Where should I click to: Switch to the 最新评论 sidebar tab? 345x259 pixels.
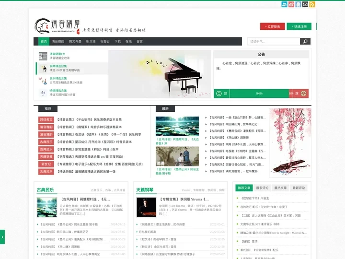click(x=299, y=188)
